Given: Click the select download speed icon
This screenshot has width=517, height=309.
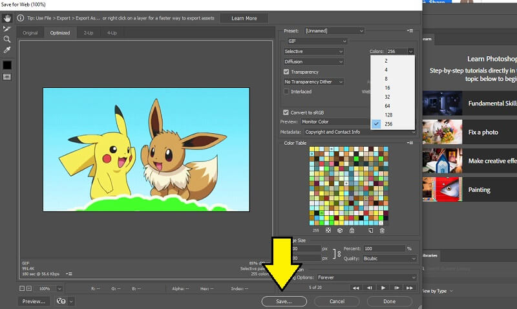Looking at the screenshot, I should (x=69, y=273).
